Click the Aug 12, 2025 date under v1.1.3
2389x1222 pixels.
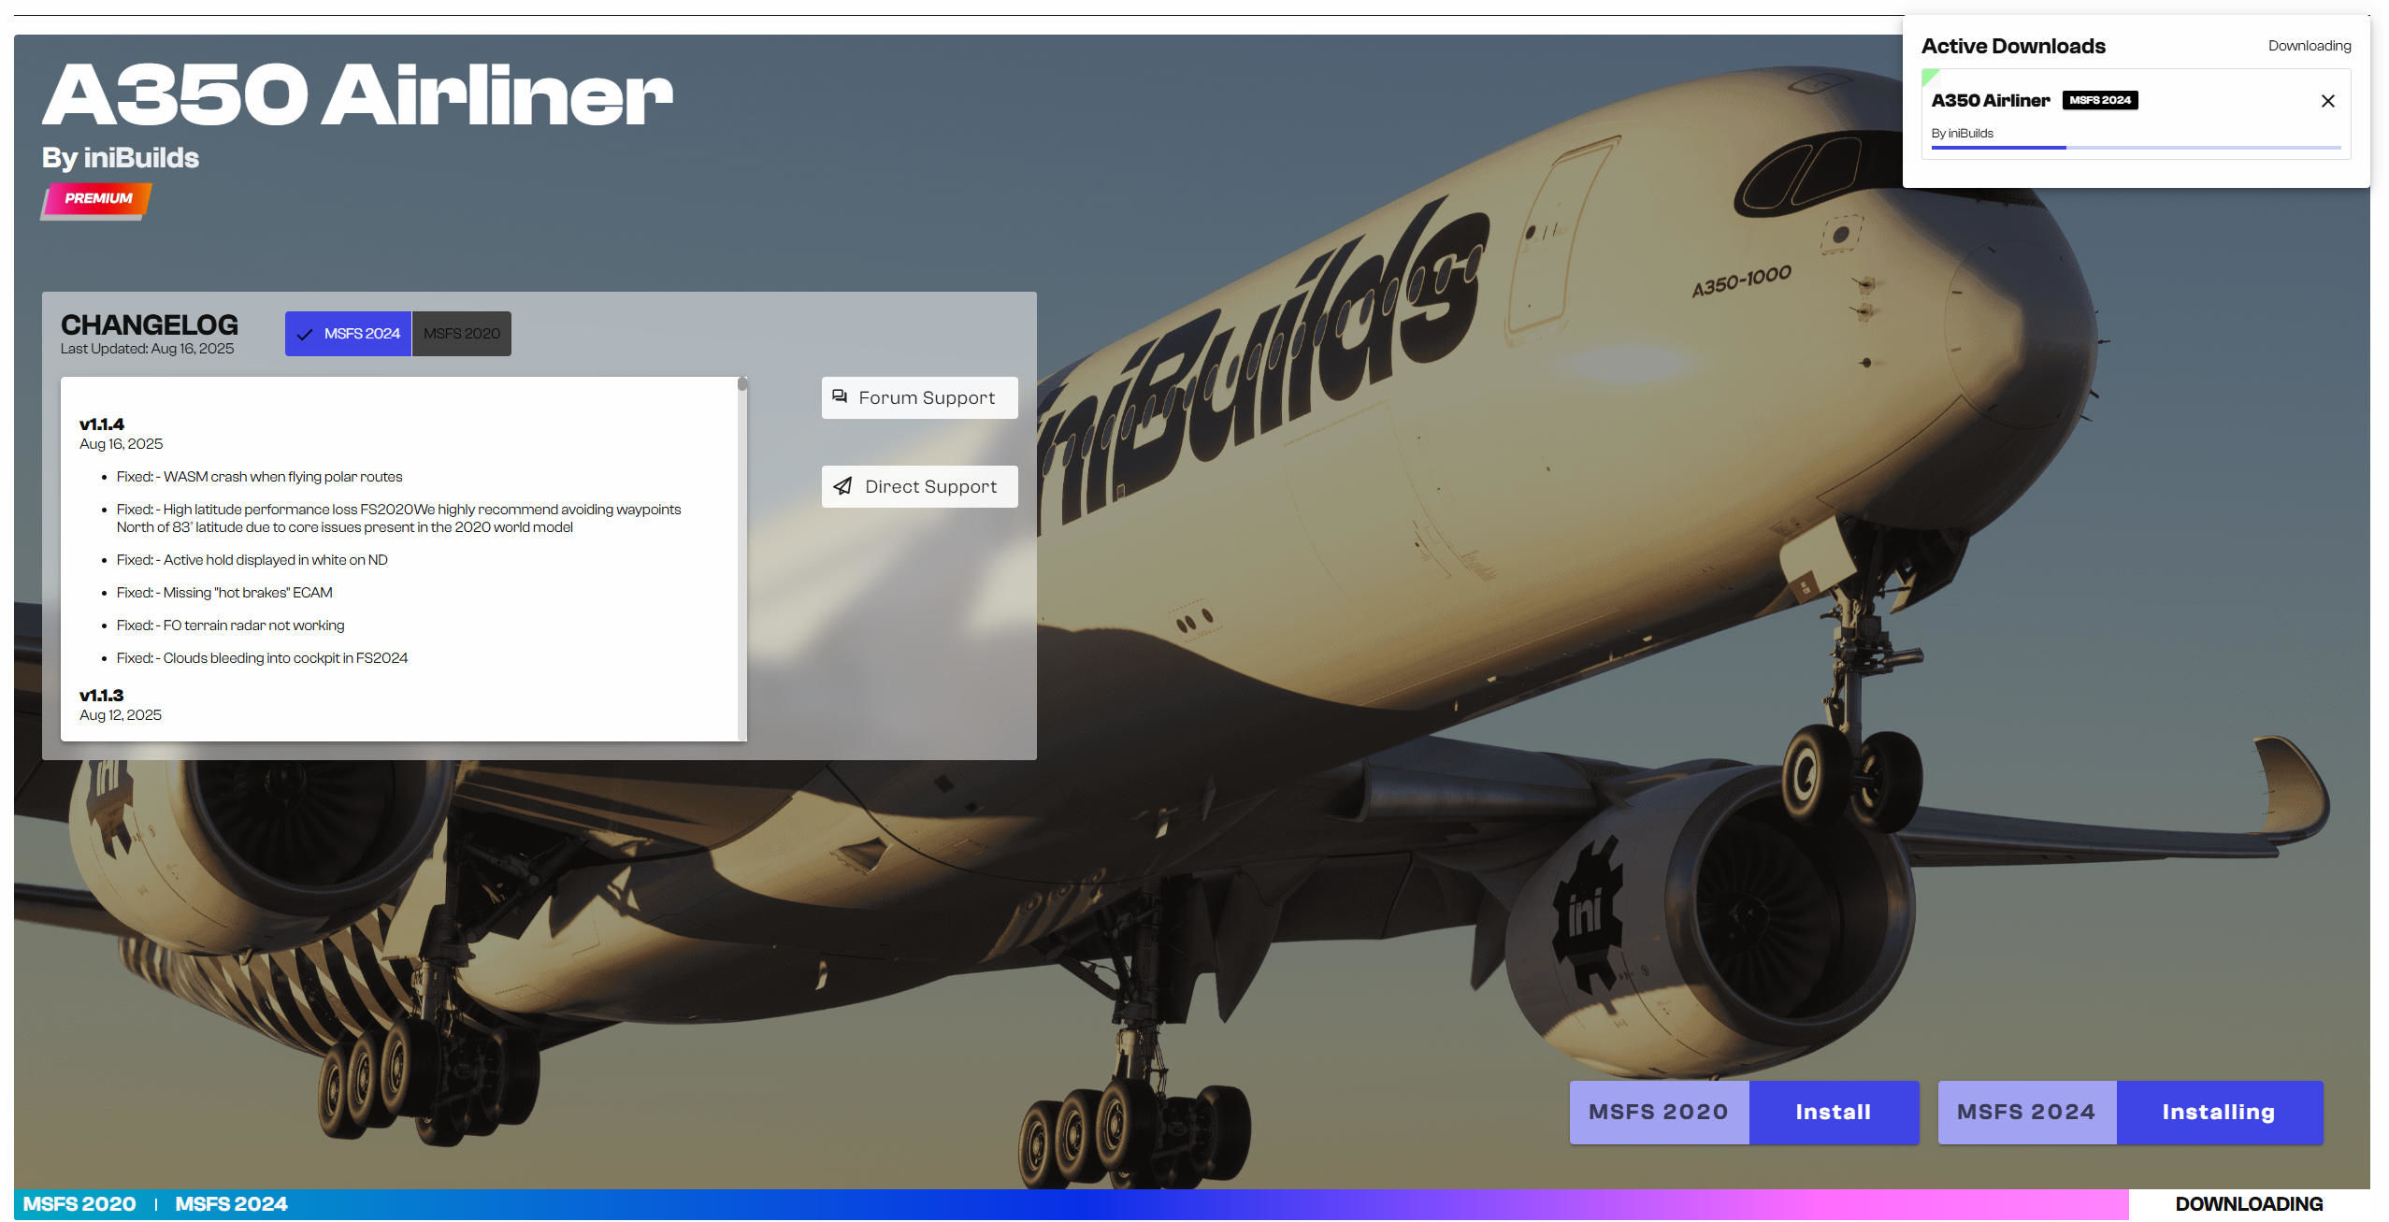pyautogui.click(x=121, y=715)
